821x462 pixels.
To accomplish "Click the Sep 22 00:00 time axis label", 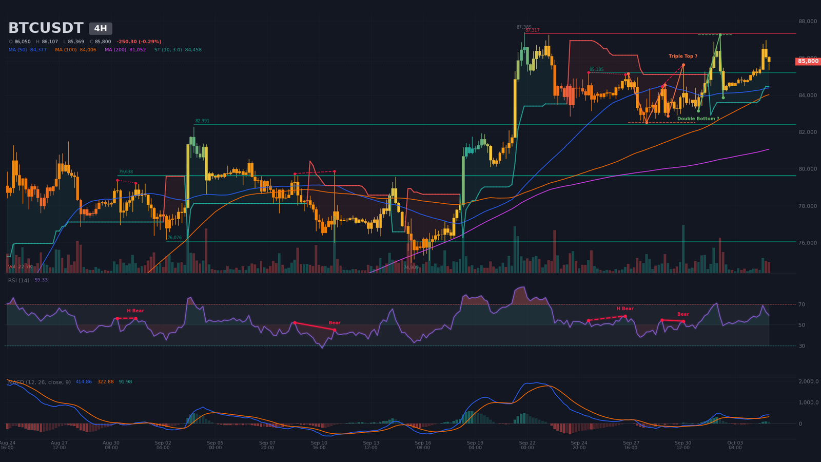I will pyautogui.click(x=527, y=445).
